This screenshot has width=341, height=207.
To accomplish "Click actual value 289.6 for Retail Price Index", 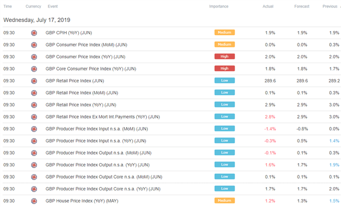I will (270, 81).
